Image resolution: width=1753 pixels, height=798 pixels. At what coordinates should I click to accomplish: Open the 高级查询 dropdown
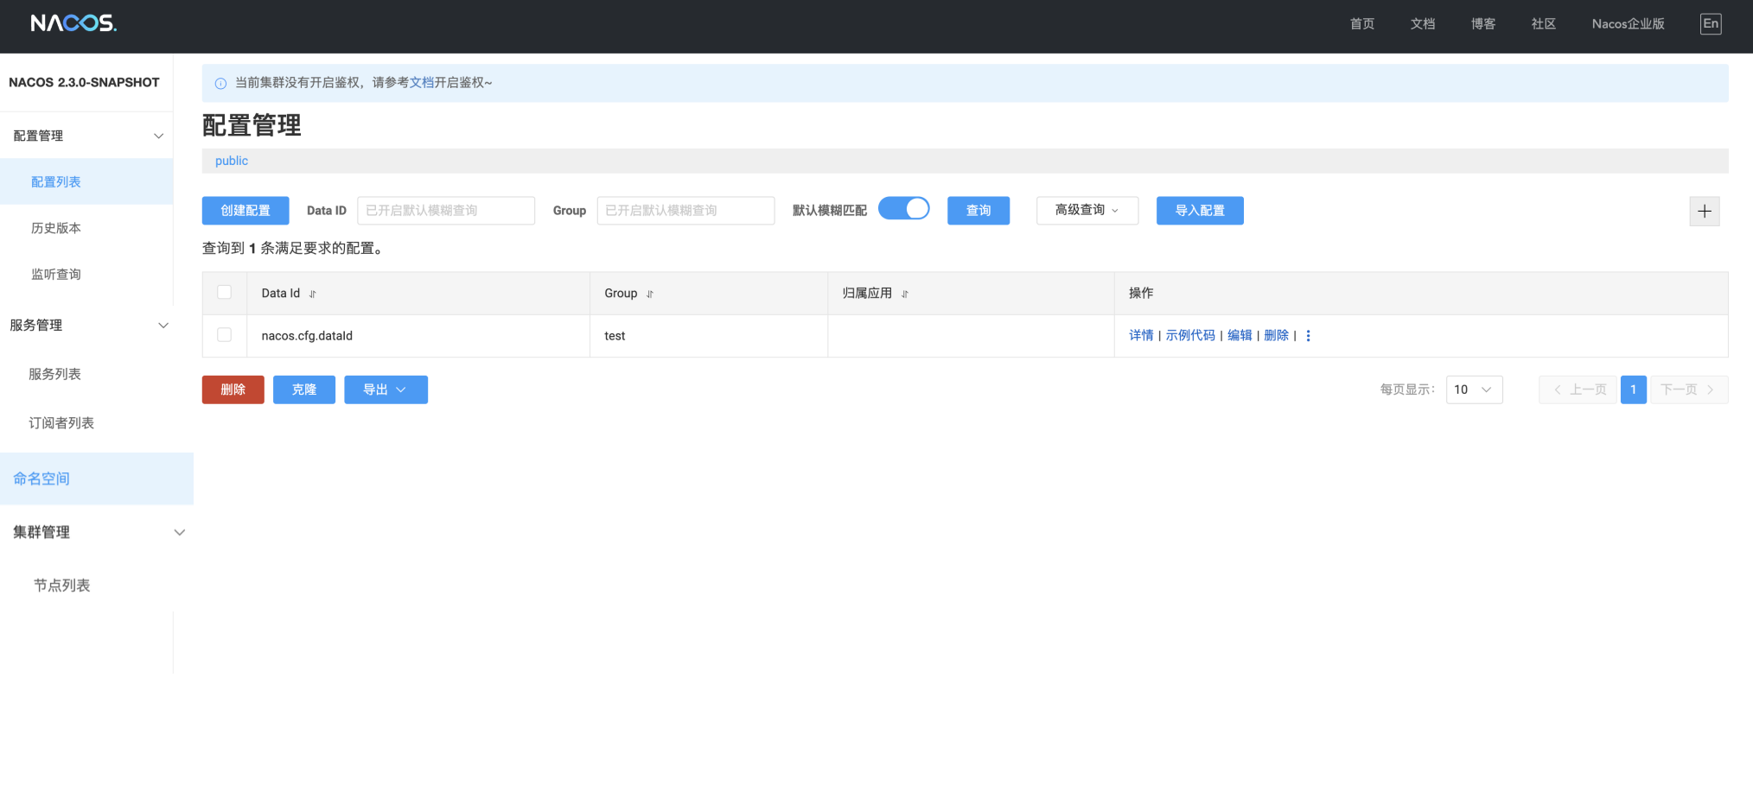1087,211
